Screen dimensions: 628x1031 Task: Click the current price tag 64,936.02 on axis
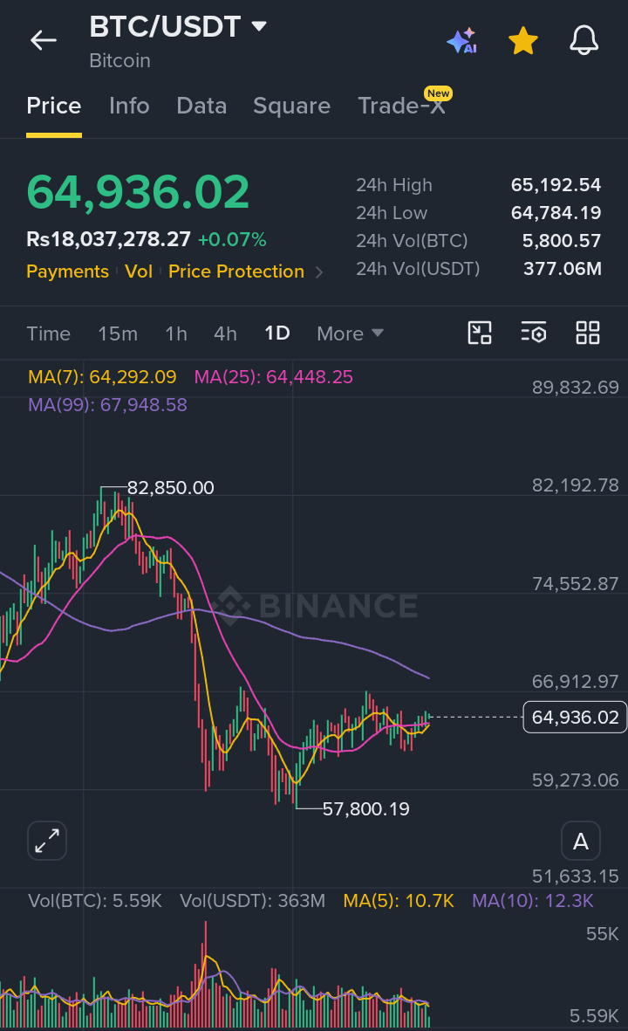coord(575,717)
